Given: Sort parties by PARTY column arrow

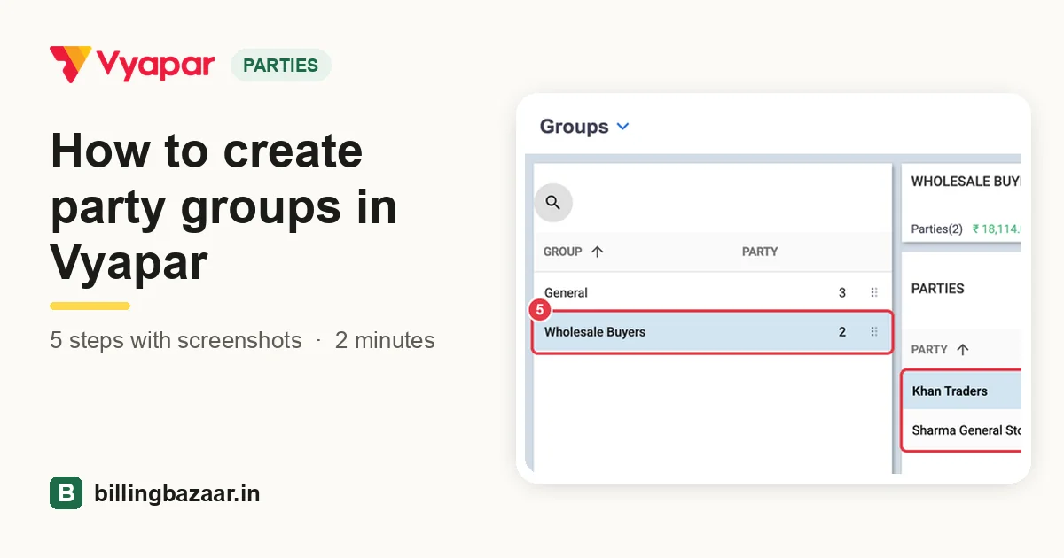Looking at the screenshot, I should [x=963, y=350].
